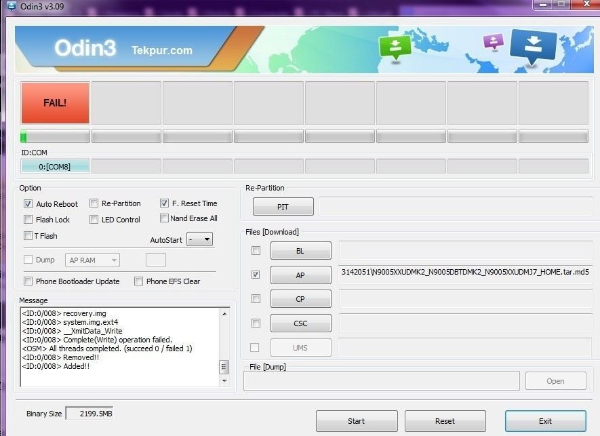Close the Odin3 window
600x436 pixels.
click(586, 4)
